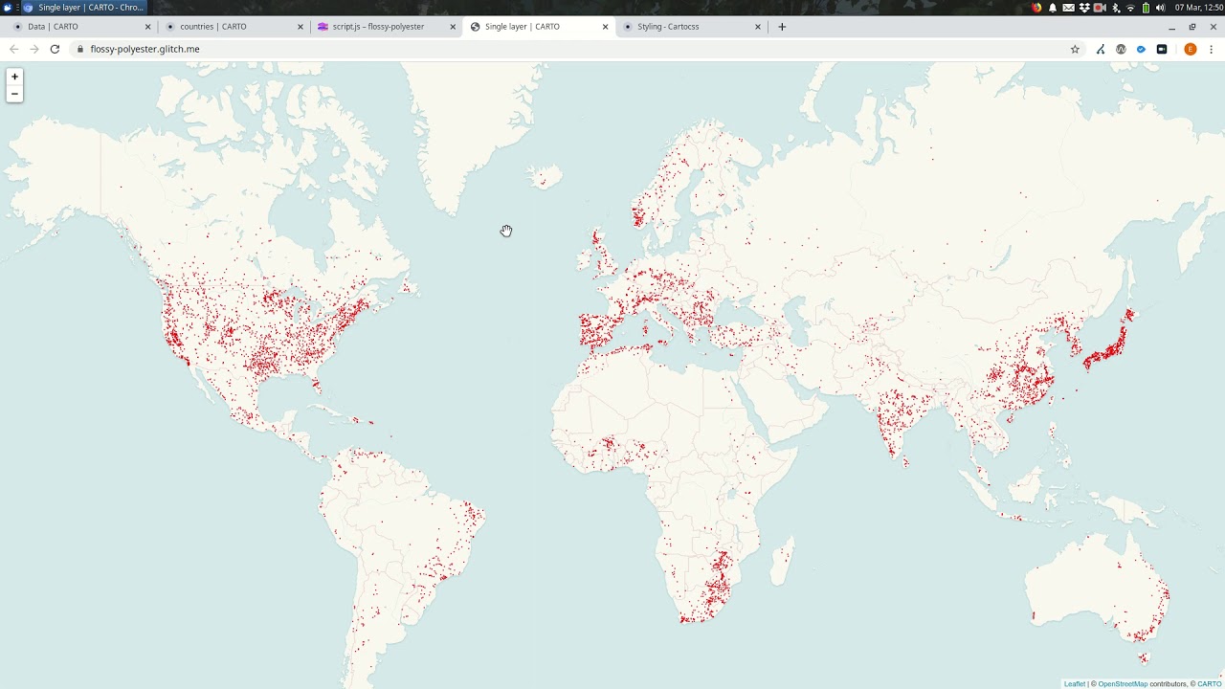Open the clock showing 07 Mar, 12:50
1225x689 pixels.
tap(1199, 8)
